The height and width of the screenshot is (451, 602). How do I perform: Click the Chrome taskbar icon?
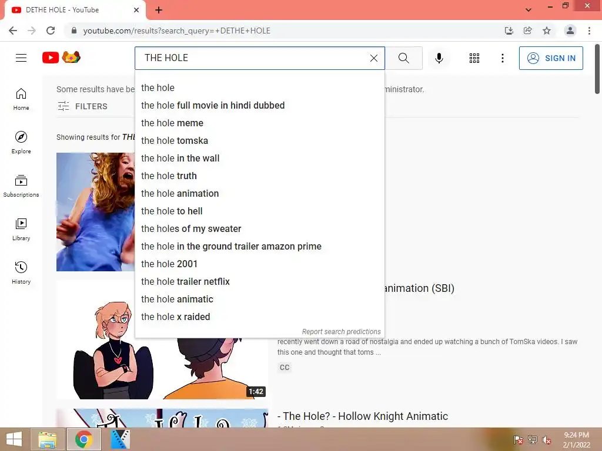[83, 439]
